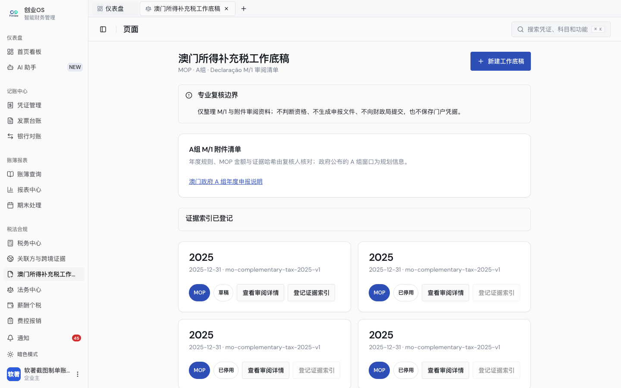Click the 草稿 status badge
This screenshot has height=388, width=621.
pyautogui.click(x=223, y=293)
